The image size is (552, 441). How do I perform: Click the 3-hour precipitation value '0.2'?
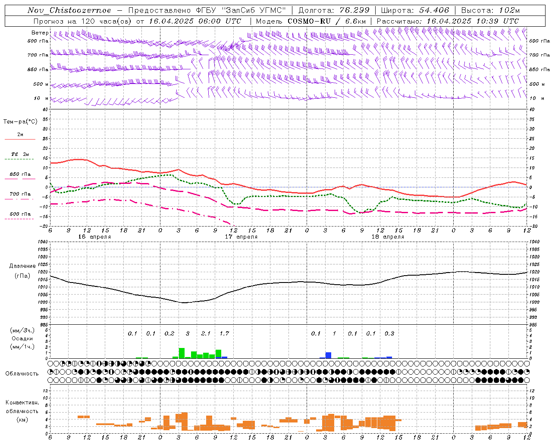tap(169, 333)
